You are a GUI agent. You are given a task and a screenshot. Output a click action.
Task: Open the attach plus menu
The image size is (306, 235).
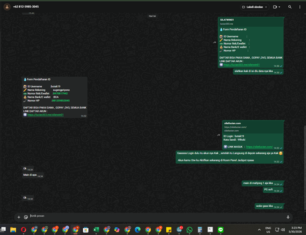point(19,217)
